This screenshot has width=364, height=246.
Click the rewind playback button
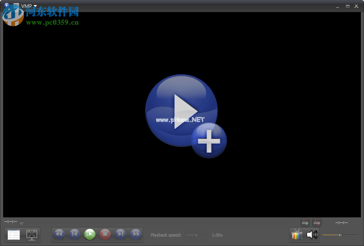pos(59,234)
